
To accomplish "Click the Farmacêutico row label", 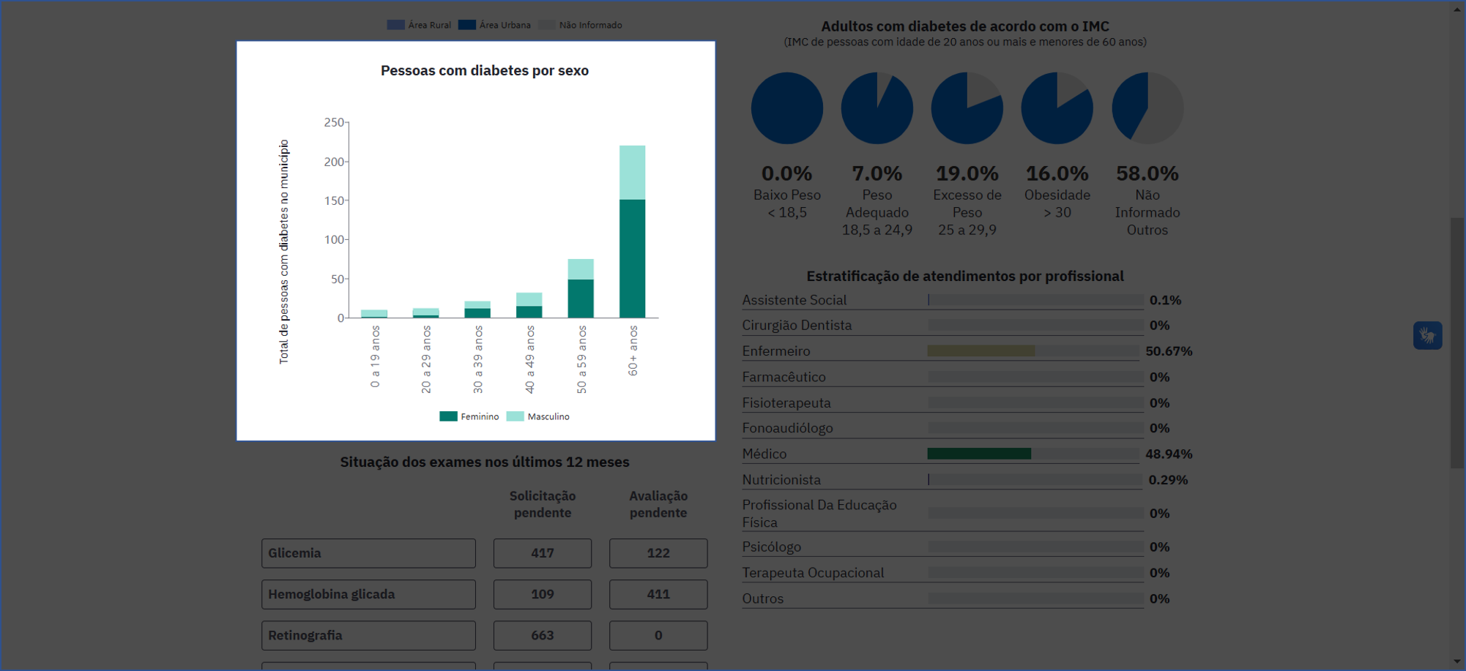I will [x=784, y=377].
